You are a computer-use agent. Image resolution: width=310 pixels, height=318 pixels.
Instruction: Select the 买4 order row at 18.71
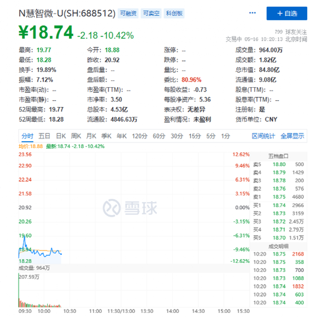pos(278,230)
